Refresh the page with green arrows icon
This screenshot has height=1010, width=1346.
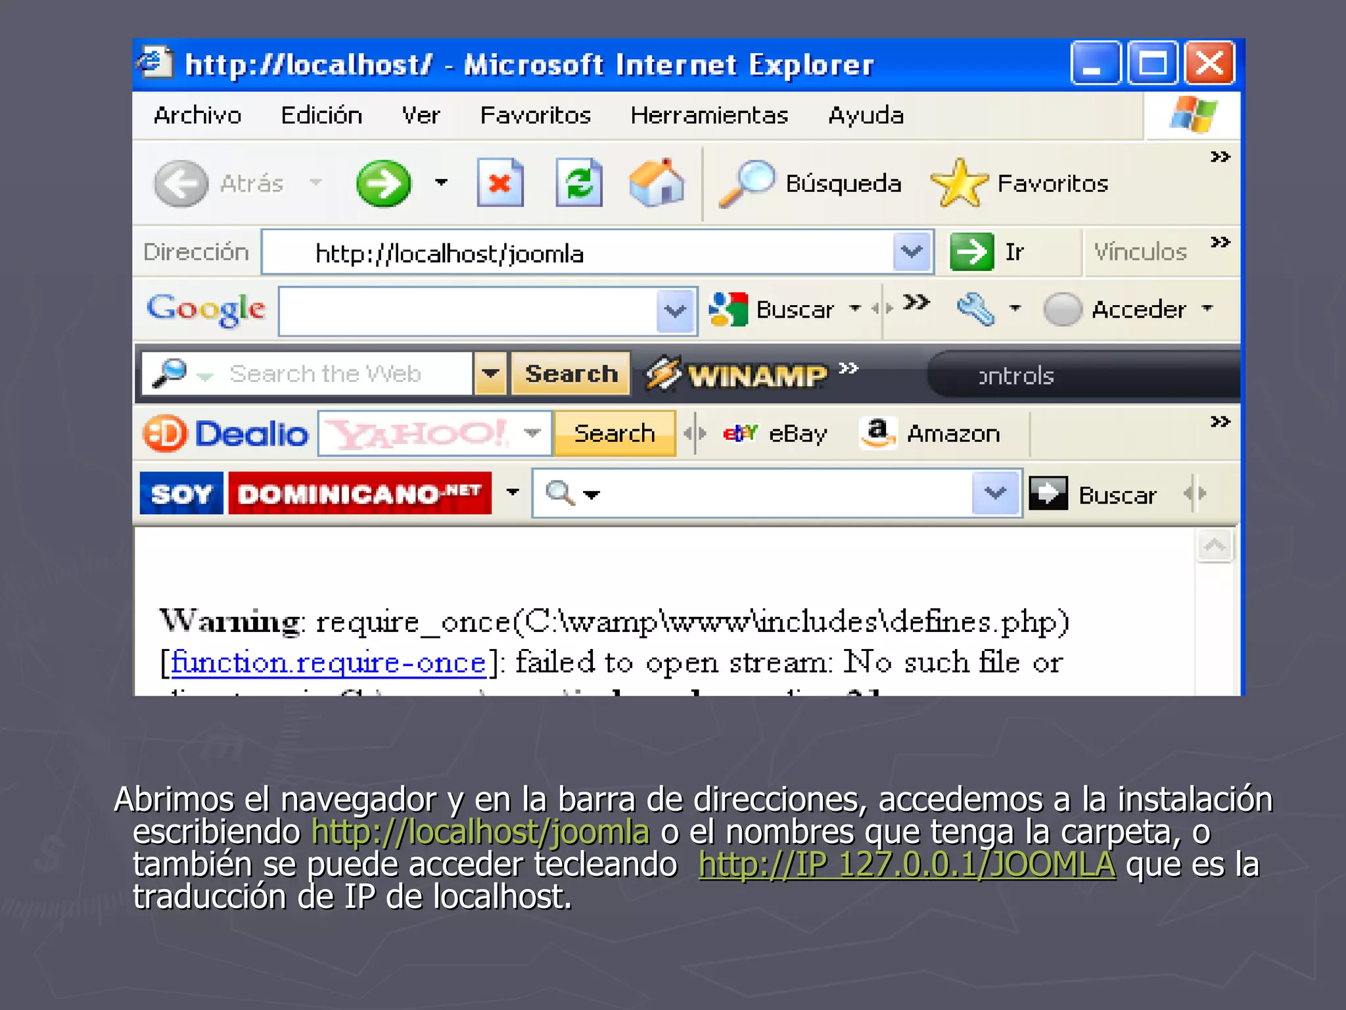coord(579,183)
